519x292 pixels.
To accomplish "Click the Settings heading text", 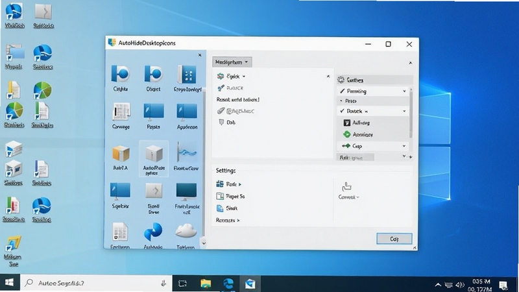I will point(226,171).
